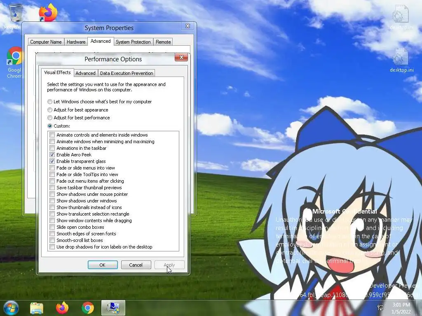Check Fade out menu items after clicking
The height and width of the screenshot is (316, 422).
[x=52, y=181]
